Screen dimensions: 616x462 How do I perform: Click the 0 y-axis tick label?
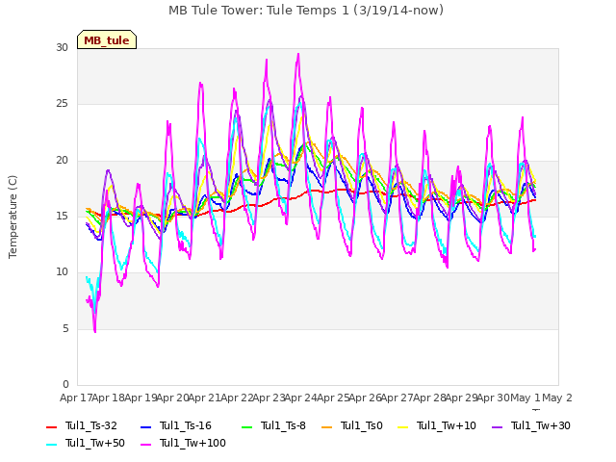click(65, 384)
